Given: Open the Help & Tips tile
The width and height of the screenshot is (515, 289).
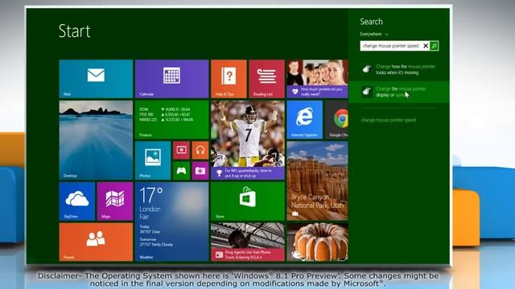Looking at the screenshot, I should point(229,79).
